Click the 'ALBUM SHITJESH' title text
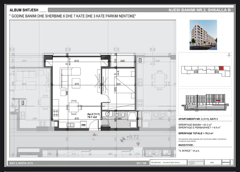 (24, 10)
